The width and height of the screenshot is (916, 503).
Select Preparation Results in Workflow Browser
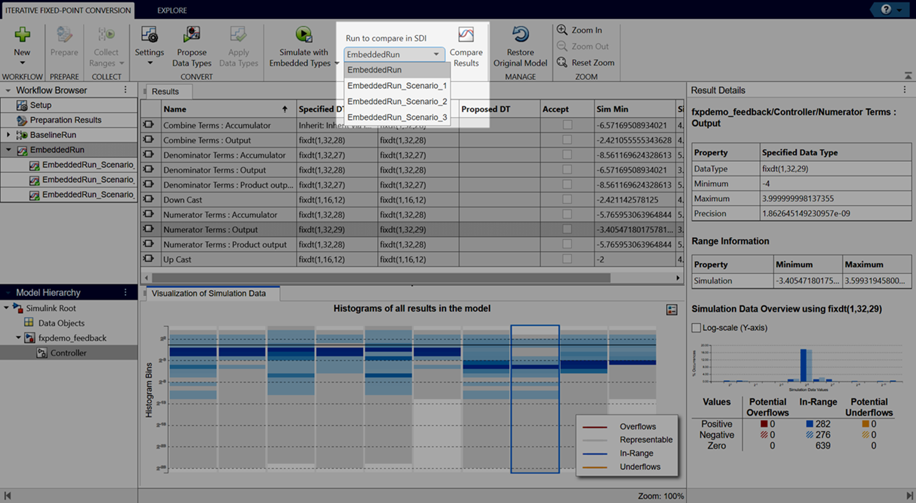[x=65, y=120]
